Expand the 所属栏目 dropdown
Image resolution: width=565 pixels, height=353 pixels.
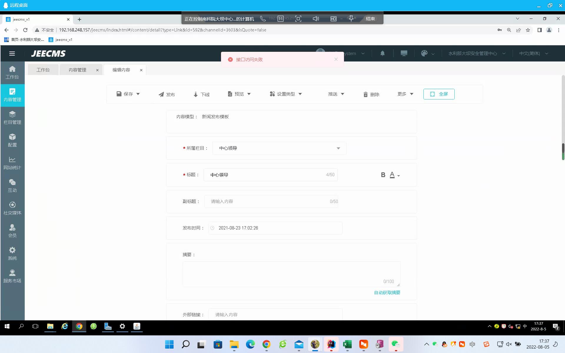(x=279, y=148)
